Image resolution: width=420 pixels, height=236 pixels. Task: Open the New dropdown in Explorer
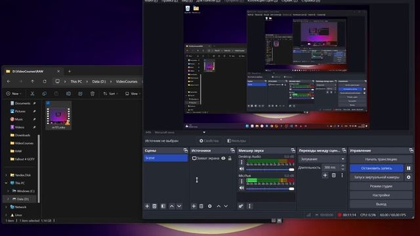click(x=13, y=93)
